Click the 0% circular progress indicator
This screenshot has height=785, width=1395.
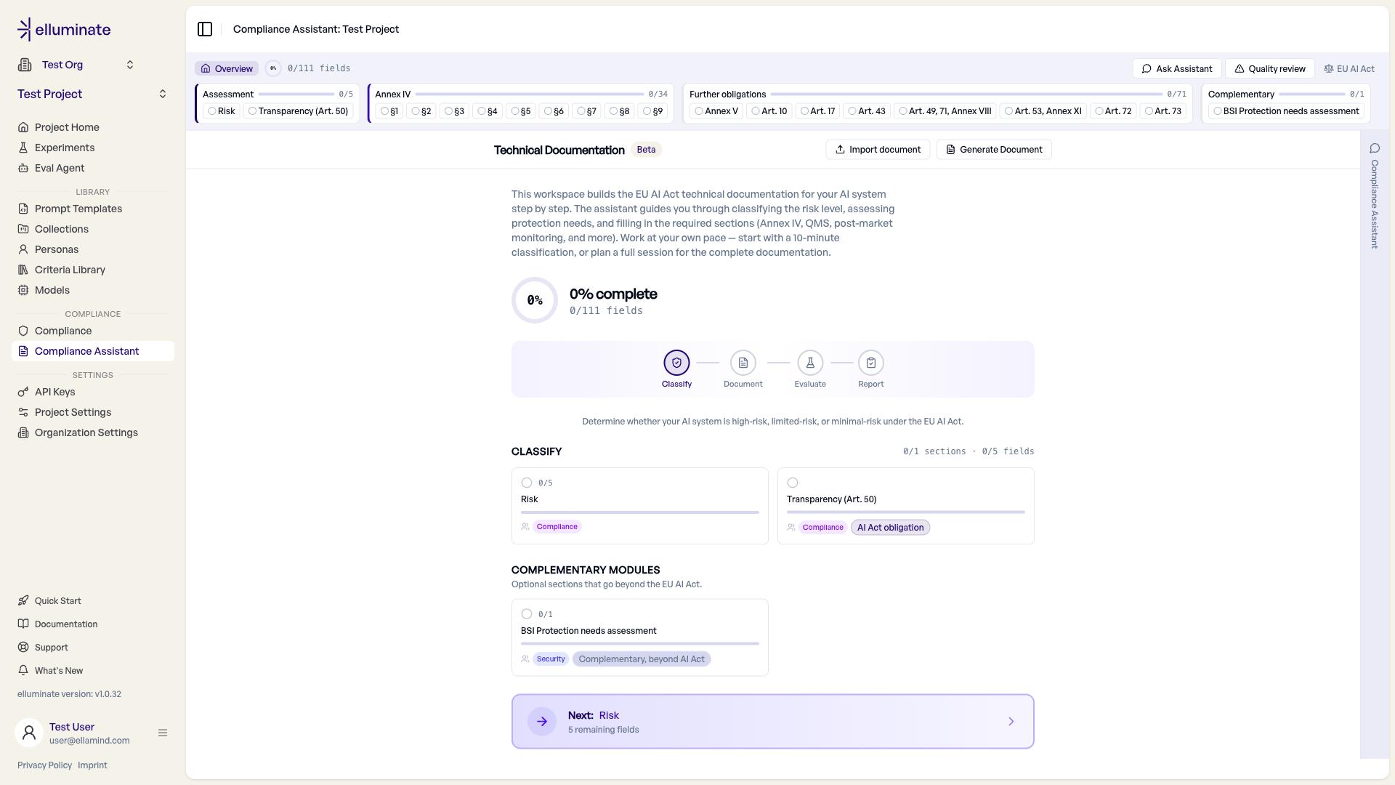point(535,300)
